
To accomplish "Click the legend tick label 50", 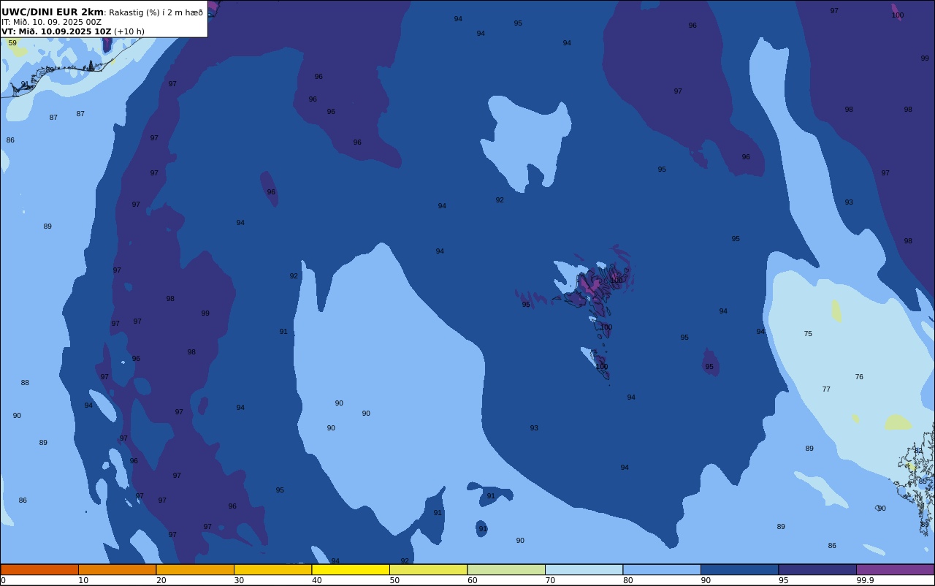I will 394,580.
